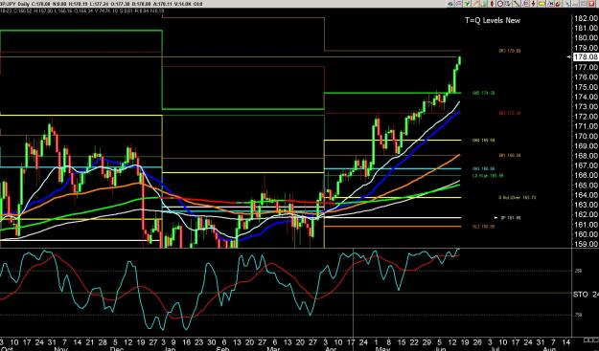Click the stochastic panel '75' level label
Screen dimensions: 599x351
(578, 315)
